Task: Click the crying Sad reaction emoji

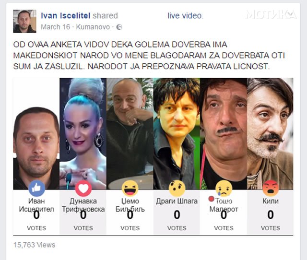Action: coord(224,189)
